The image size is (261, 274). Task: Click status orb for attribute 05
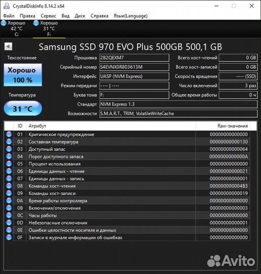coord(9,164)
